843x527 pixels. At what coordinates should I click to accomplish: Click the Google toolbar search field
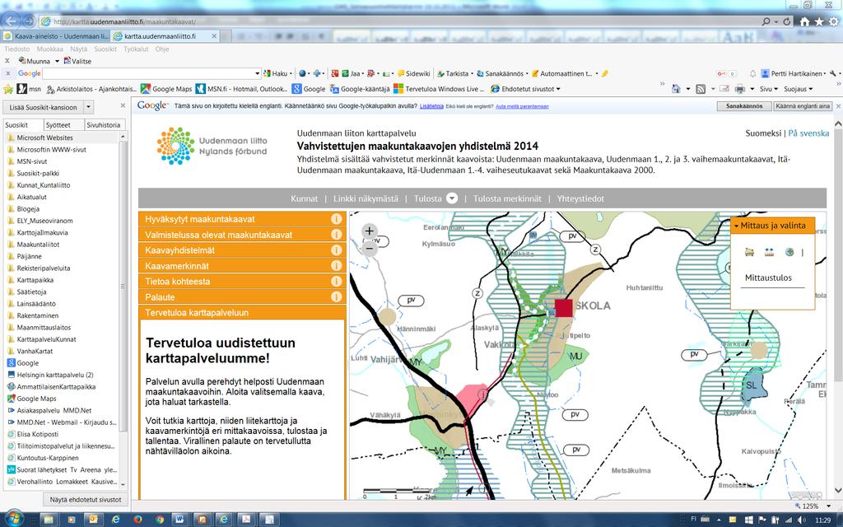[148, 73]
